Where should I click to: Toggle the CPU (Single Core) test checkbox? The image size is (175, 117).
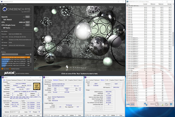(31, 25)
